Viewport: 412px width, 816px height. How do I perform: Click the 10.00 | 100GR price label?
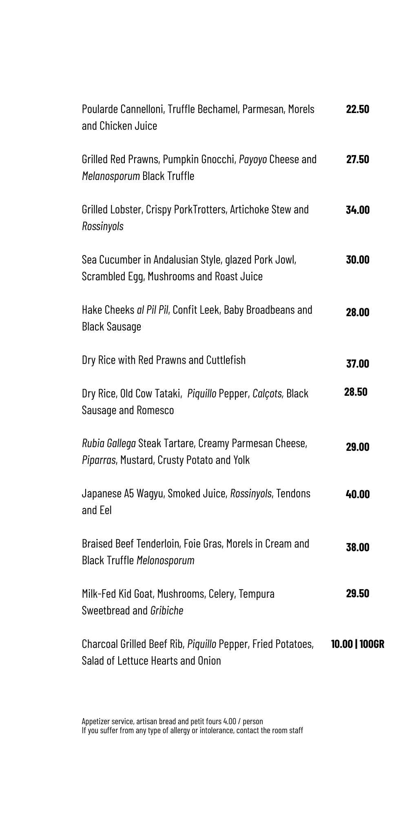(x=357, y=644)
